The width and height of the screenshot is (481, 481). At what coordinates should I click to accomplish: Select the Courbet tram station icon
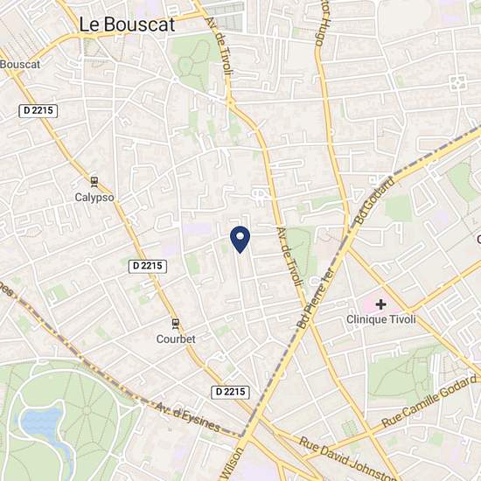[x=176, y=324]
